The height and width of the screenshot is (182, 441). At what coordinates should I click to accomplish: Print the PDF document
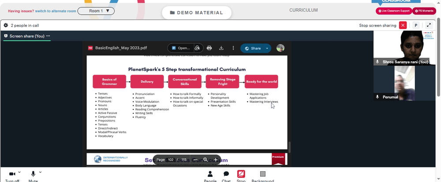coord(209,48)
